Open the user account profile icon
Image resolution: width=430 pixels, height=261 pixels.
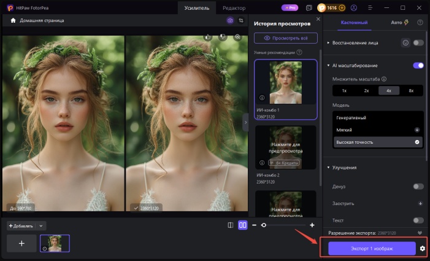point(354,8)
